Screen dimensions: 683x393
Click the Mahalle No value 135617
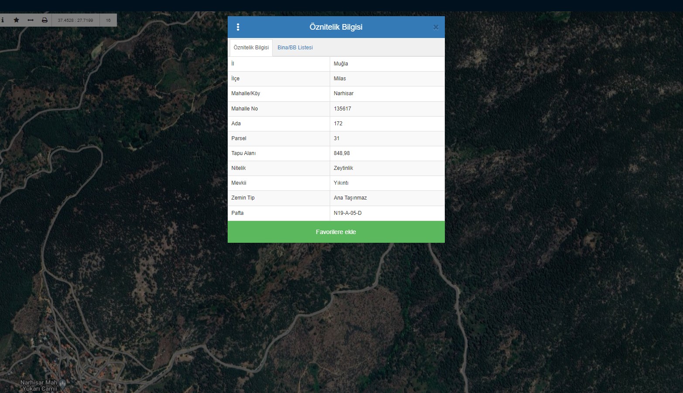point(342,109)
